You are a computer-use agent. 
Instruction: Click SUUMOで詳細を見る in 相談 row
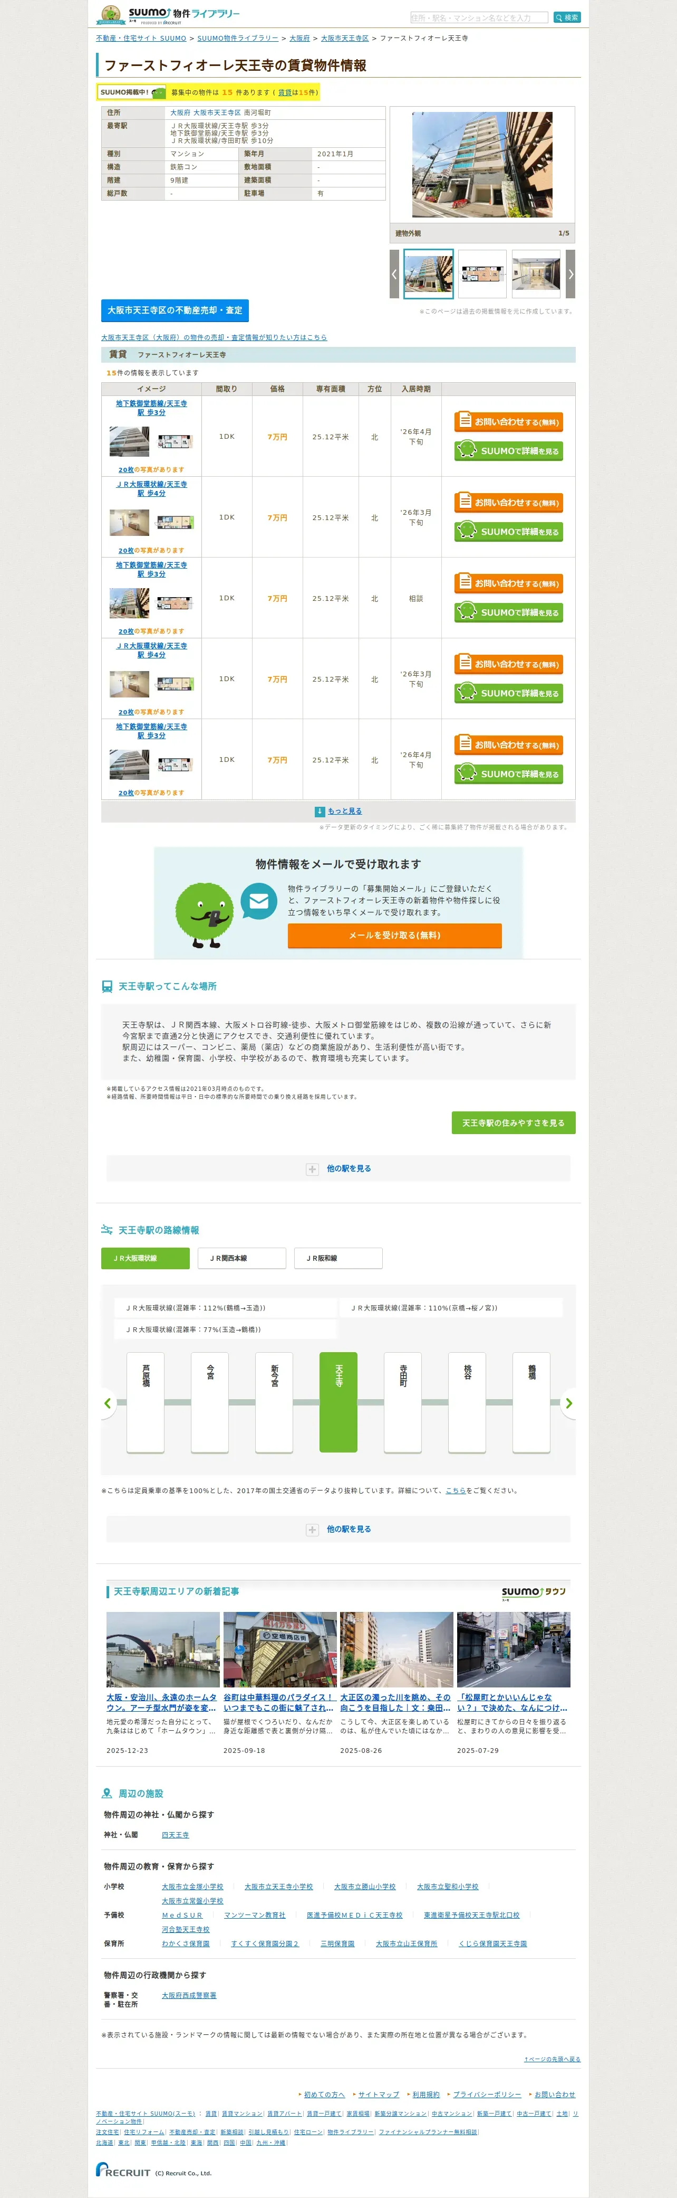point(508,612)
